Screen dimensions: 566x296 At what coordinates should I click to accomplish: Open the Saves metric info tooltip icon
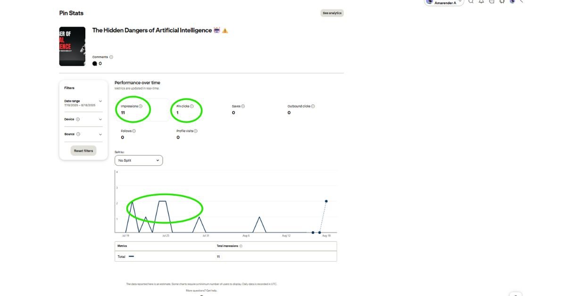pyautogui.click(x=243, y=107)
